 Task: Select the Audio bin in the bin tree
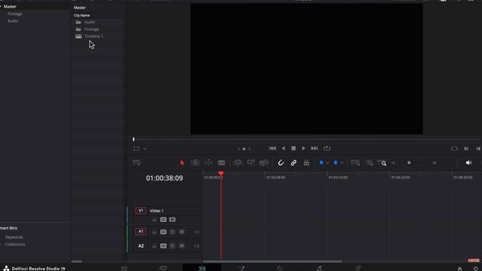click(x=13, y=21)
